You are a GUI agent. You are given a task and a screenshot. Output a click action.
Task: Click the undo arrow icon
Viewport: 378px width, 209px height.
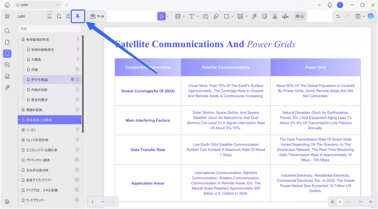point(338,16)
